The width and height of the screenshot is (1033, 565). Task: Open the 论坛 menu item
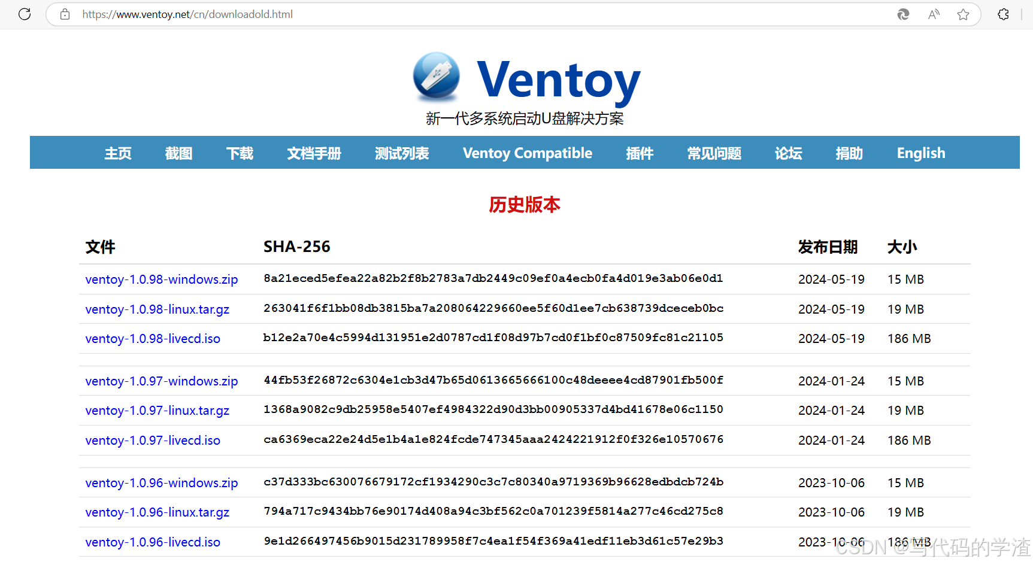point(788,153)
